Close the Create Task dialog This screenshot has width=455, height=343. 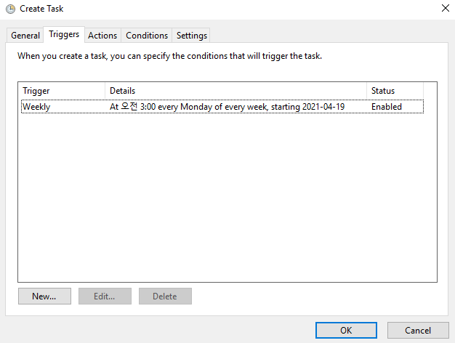pos(446,8)
